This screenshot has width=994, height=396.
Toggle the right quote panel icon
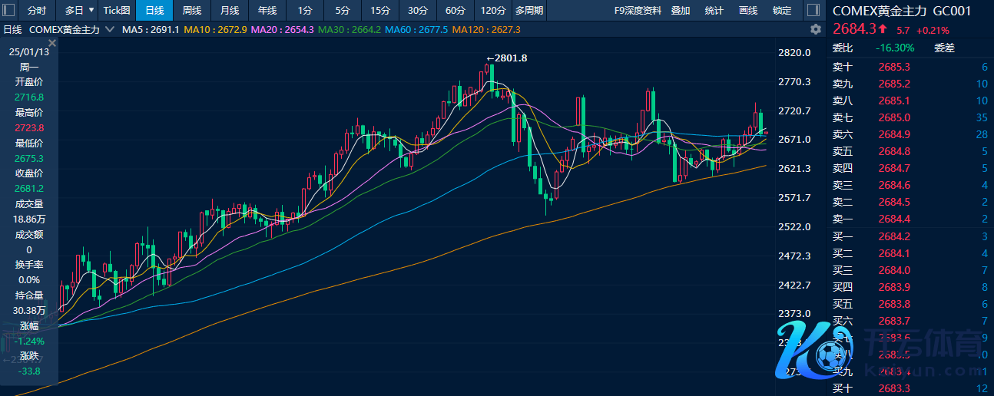tap(813, 11)
